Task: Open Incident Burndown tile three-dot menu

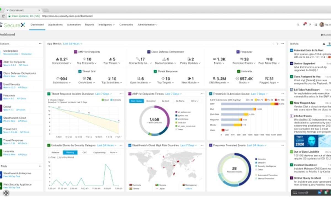Action: coord(121,94)
